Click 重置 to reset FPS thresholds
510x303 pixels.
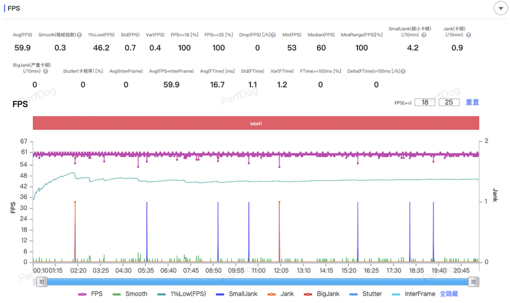coord(472,103)
